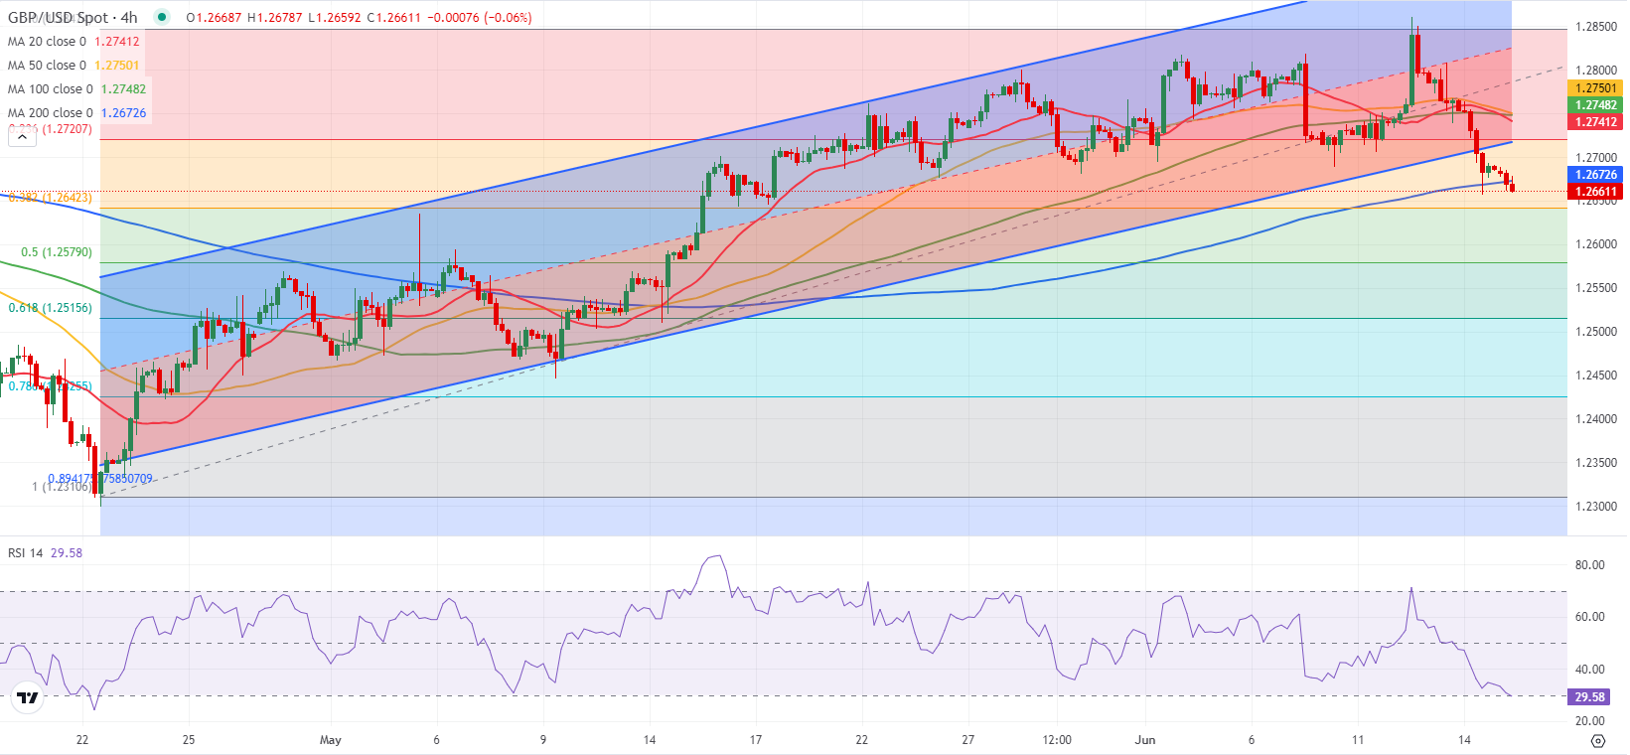Click the 1.25000 price axis label
The image size is (1630, 755).
click(1596, 332)
